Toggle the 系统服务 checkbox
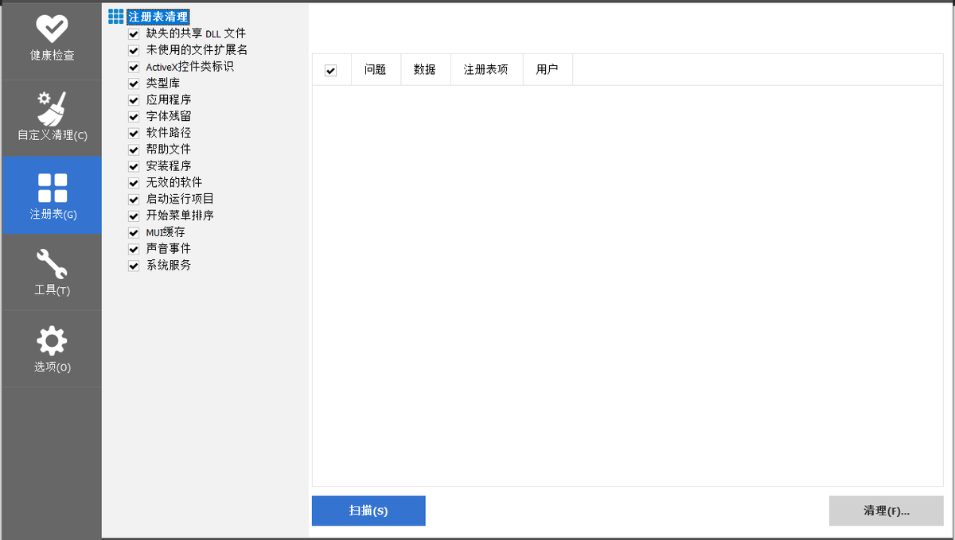 tap(133, 265)
